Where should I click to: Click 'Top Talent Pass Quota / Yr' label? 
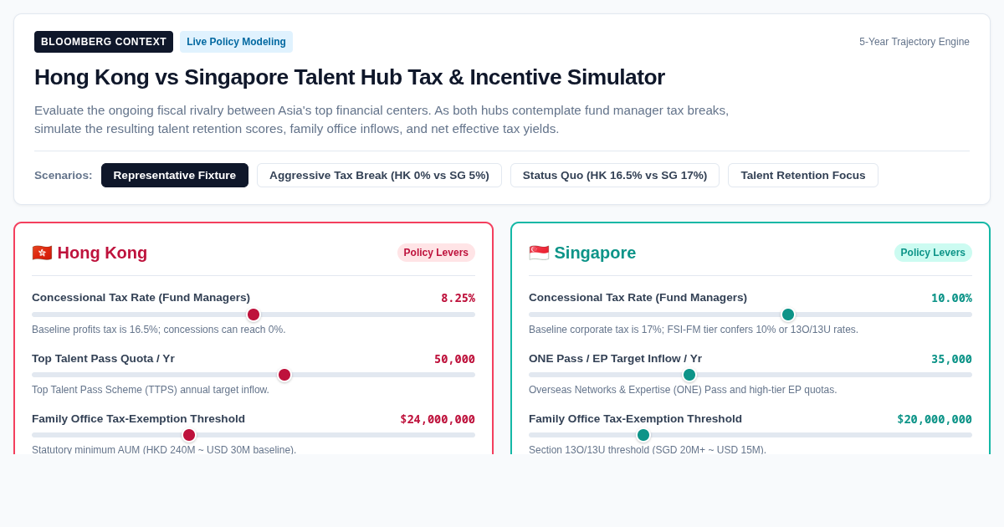coord(103,358)
